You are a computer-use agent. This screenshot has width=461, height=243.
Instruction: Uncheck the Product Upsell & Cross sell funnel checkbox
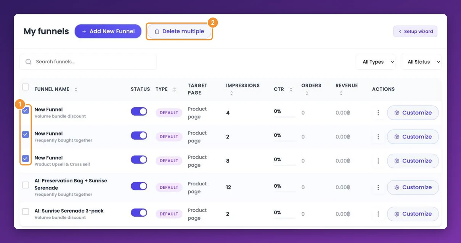[26, 158]
